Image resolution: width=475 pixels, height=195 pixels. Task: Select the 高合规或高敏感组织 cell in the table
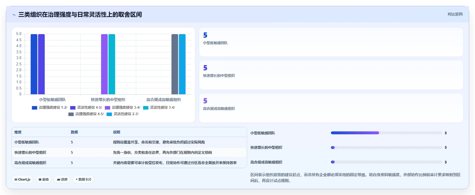click(x=30, y=163)
